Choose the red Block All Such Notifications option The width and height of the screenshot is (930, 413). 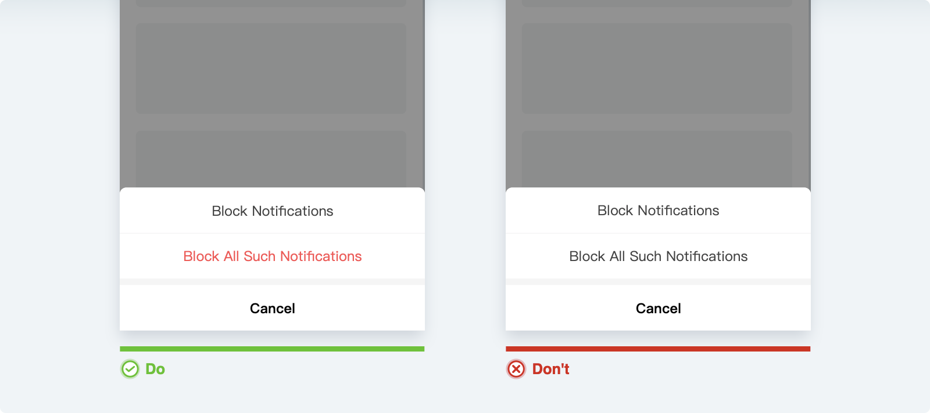[272, 256]
